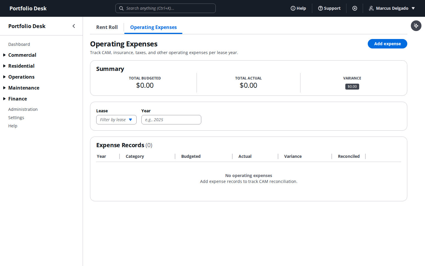This screenshot has height=266, width=425.
Task: Focus the Search anything field
Action: click(166, 8)
